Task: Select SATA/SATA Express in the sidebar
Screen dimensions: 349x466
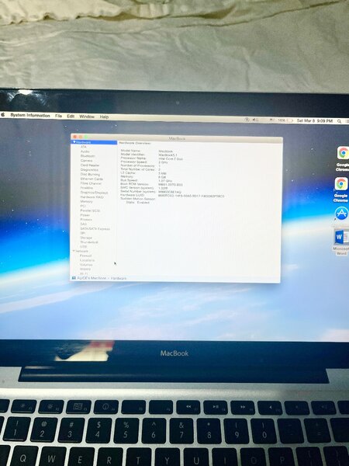Action: click(95, 229)
